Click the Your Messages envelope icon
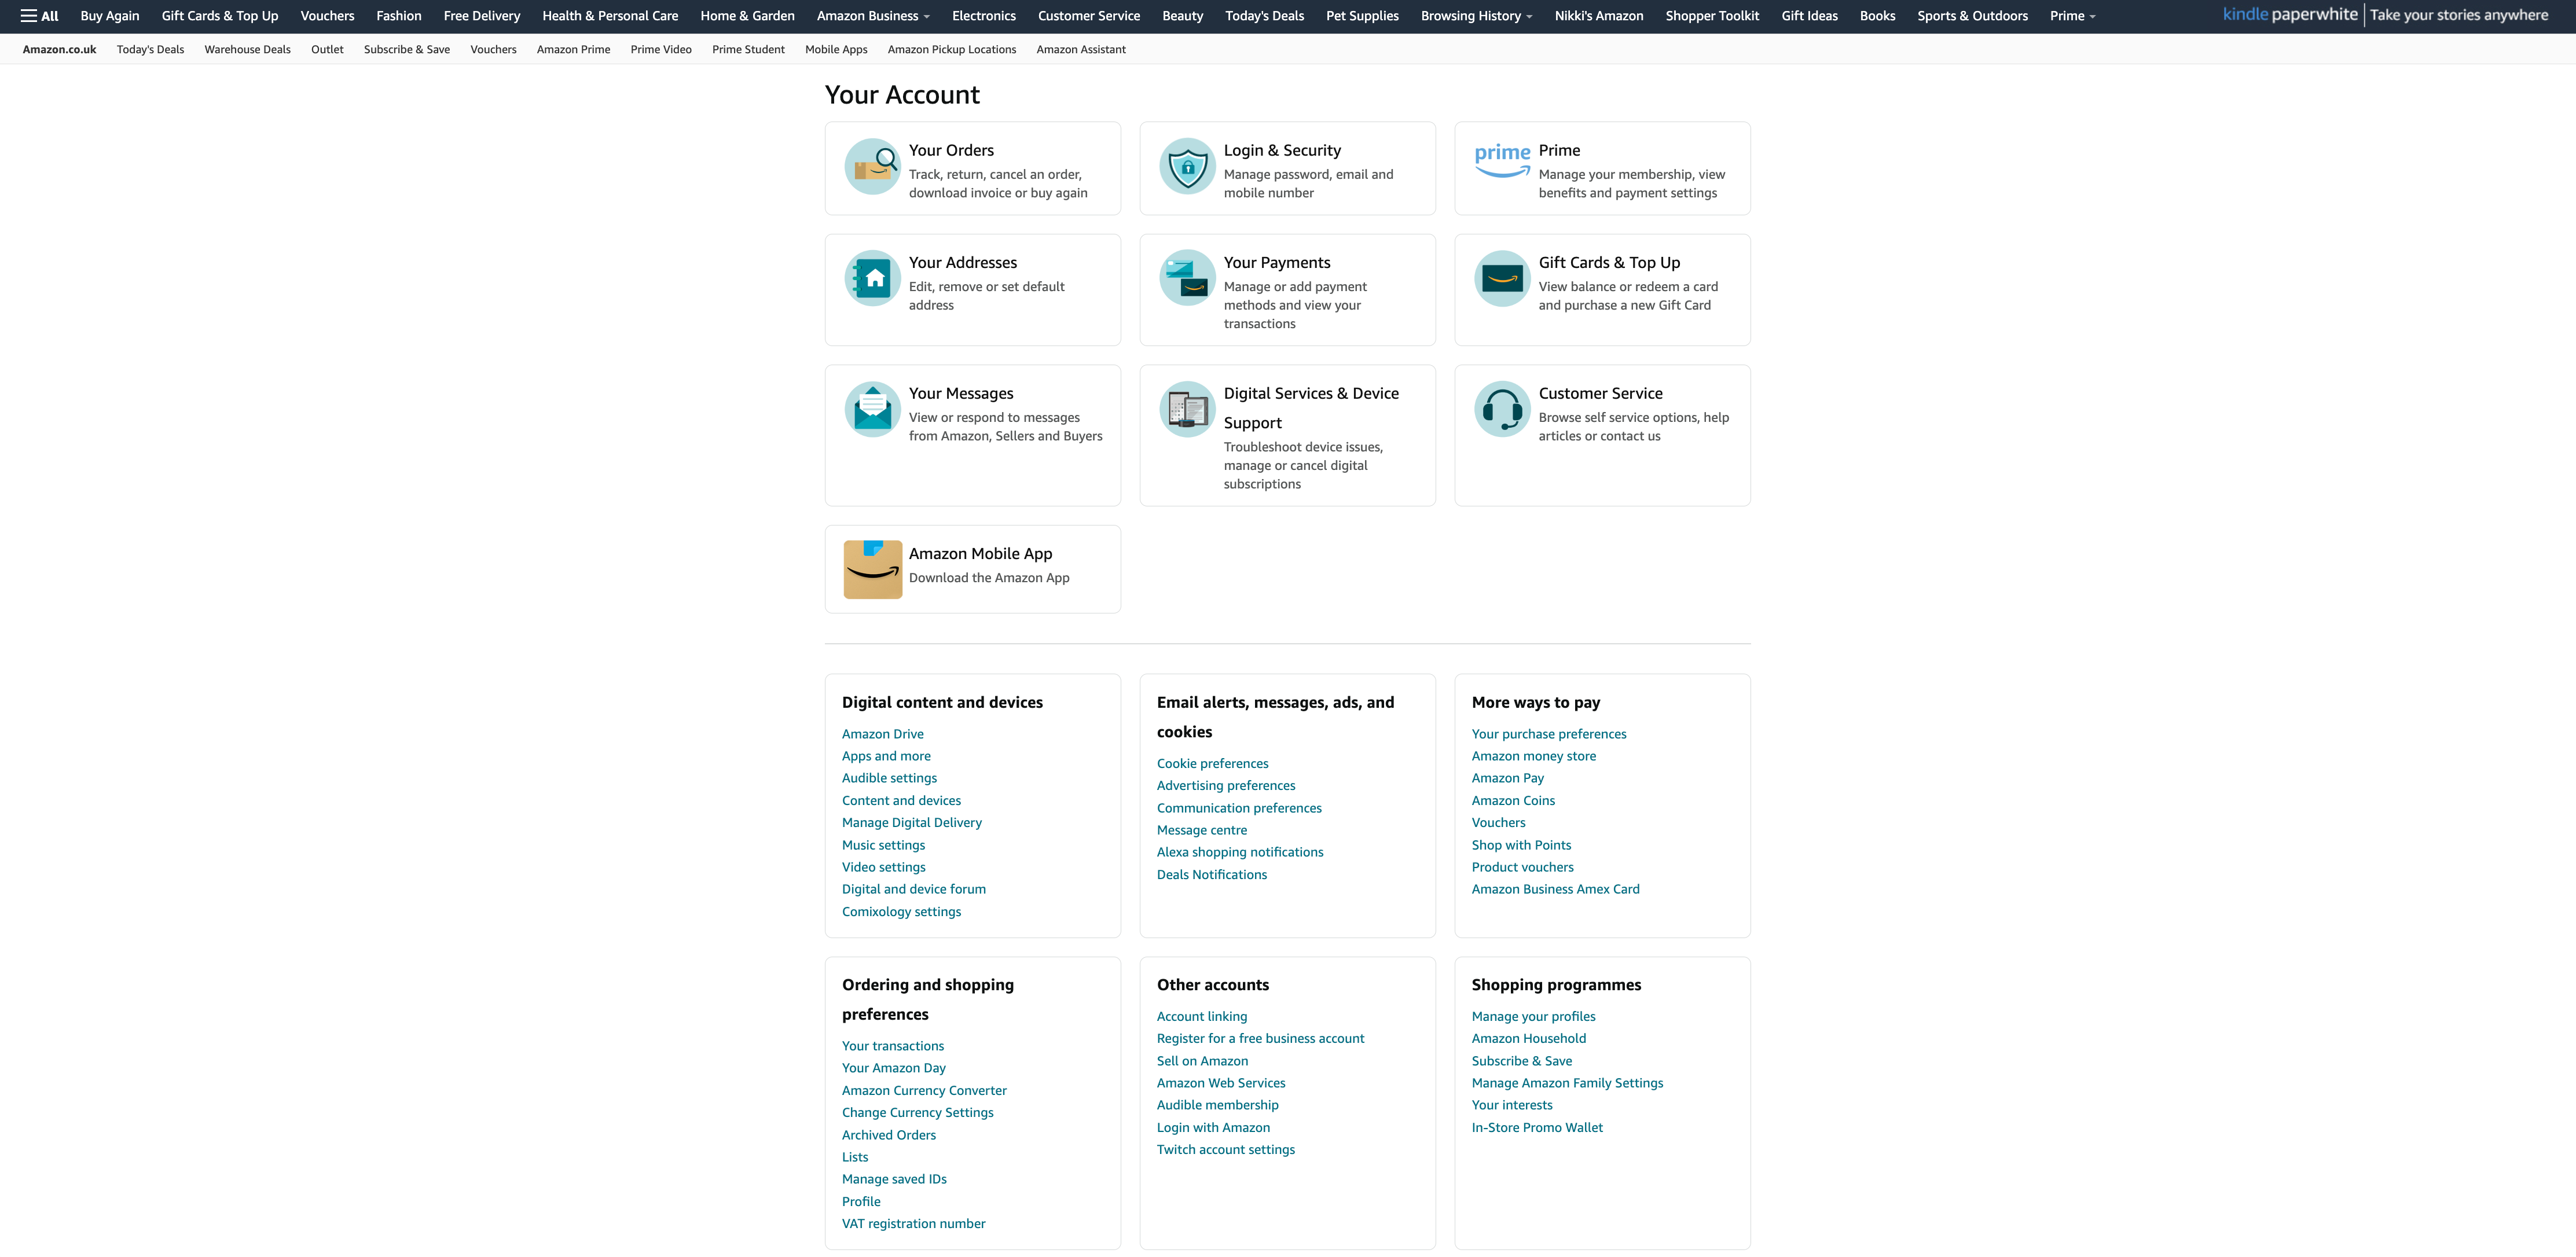This screenshot has height=1257, width=2576. click(872, 409)
